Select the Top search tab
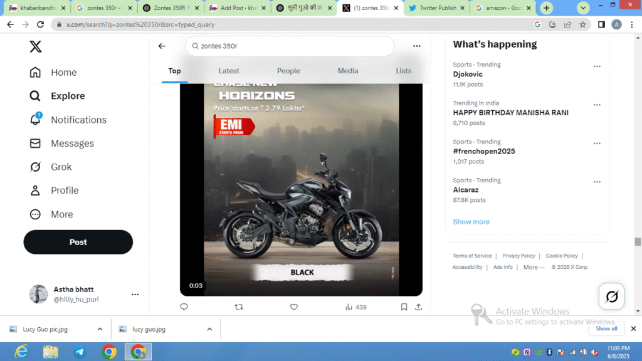Screen dimensions: 642x361 point(174,71)
